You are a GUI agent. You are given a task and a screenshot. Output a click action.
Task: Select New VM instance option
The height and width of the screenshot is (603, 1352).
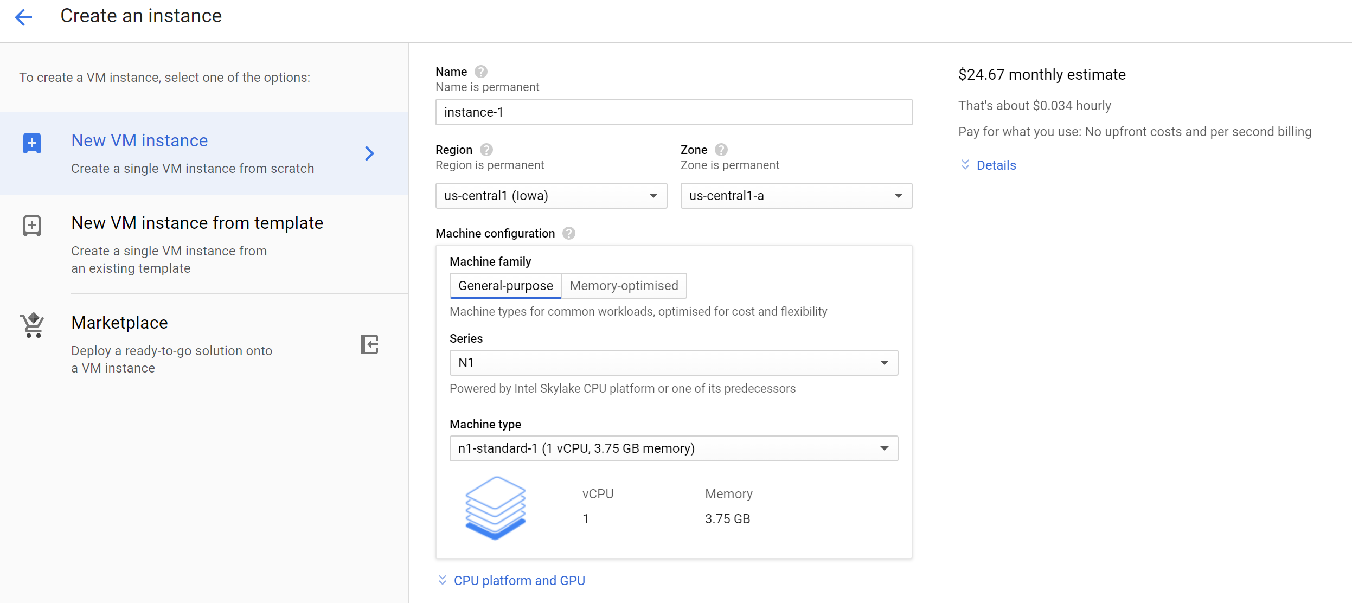204,153
